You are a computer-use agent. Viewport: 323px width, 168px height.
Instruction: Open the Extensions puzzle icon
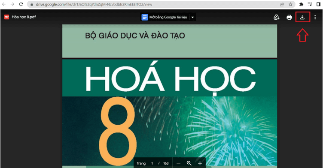[301, 4]
